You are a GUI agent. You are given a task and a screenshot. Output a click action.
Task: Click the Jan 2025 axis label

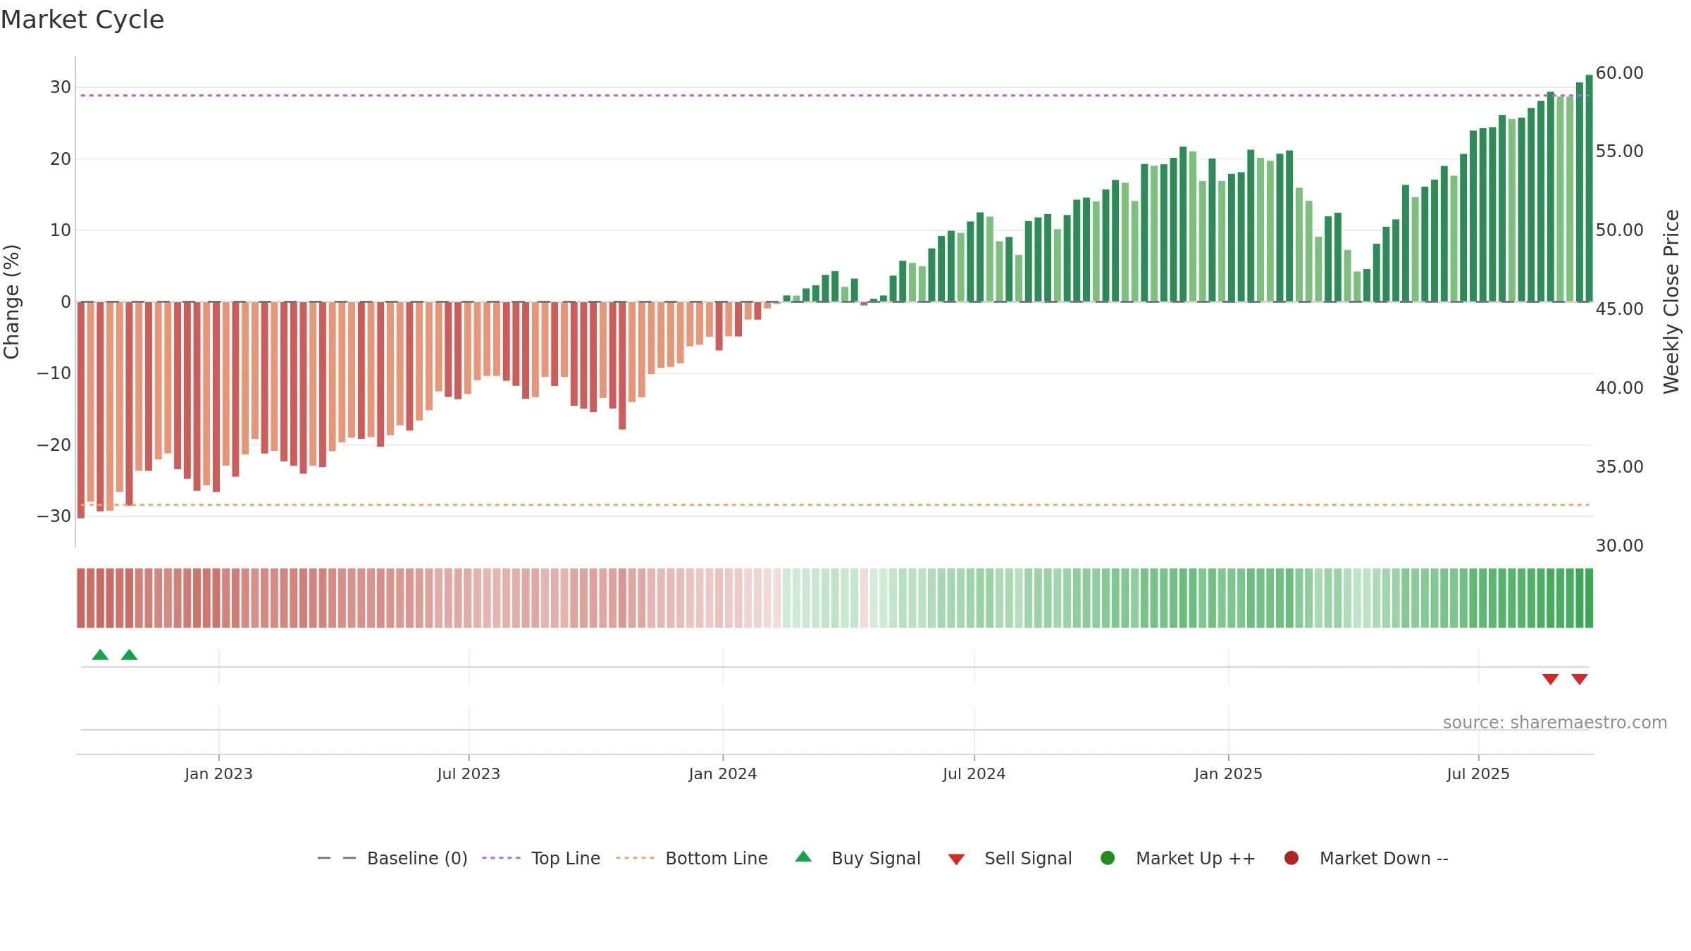pyautogui.click(x=1228, y=774)
